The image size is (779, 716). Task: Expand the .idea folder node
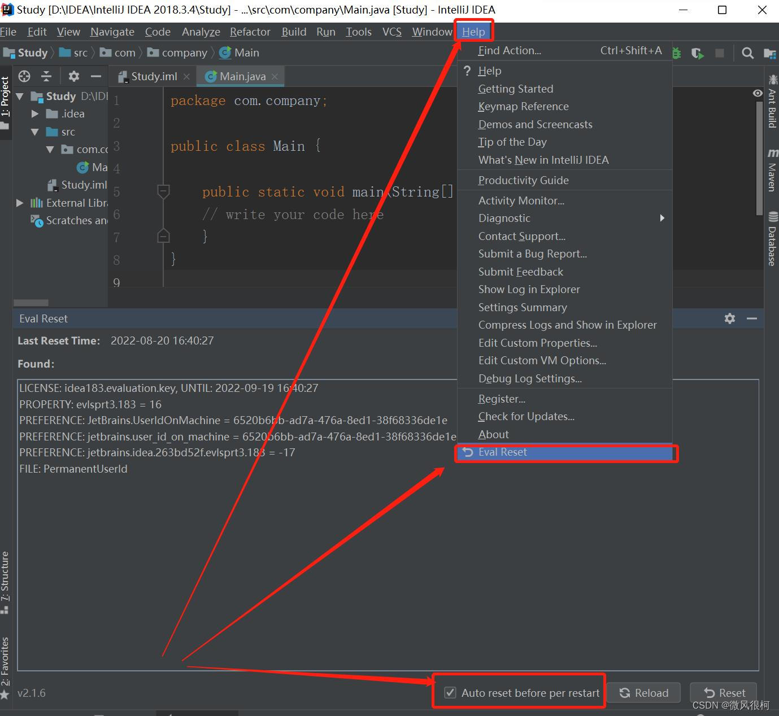[x=35, y=113]
